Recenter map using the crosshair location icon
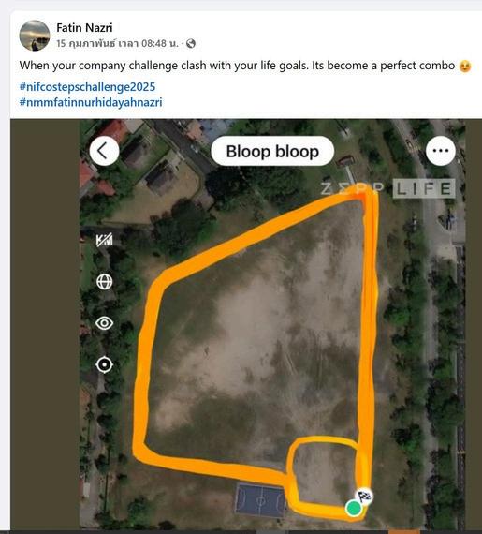The image size is (482, 534). [105, 364]
